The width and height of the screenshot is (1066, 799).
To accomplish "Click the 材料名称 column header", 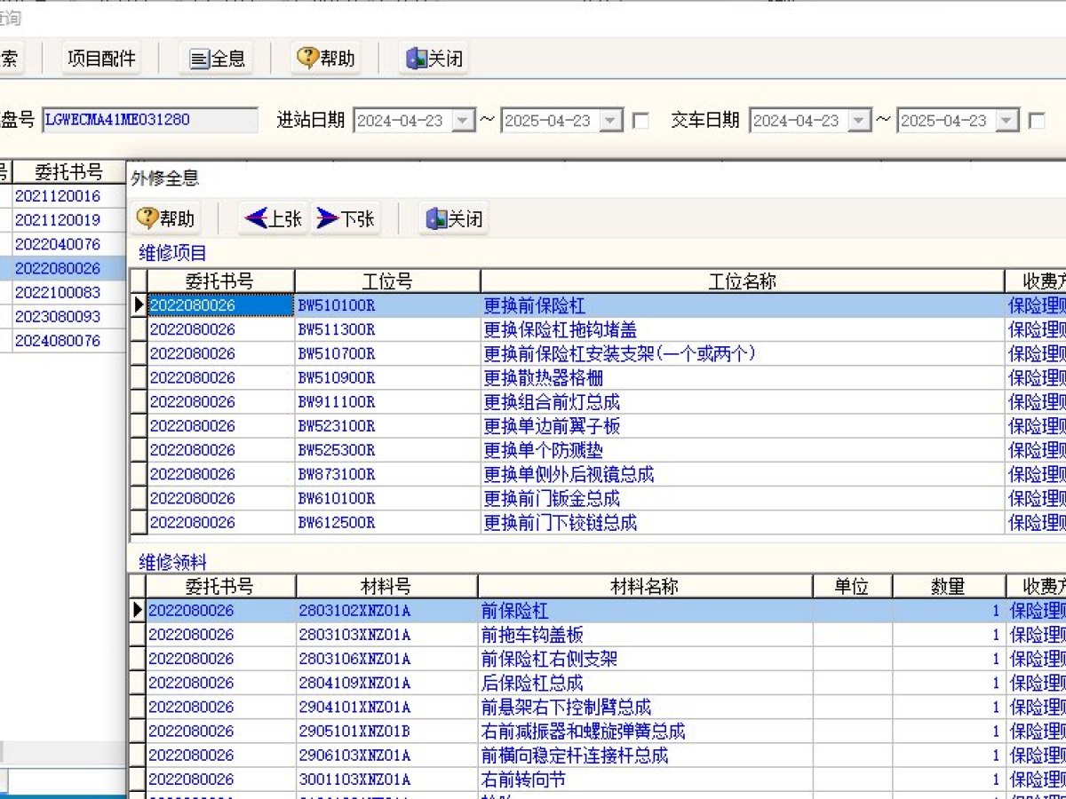I will pos(645,586).
